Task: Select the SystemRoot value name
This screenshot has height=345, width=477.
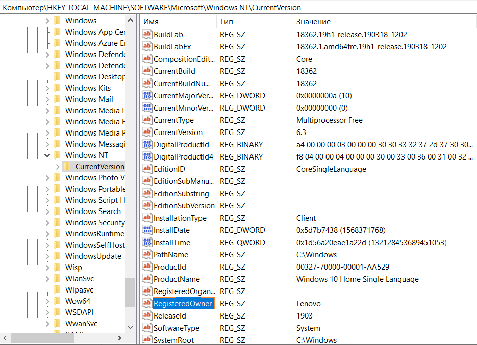Action: 173,340
